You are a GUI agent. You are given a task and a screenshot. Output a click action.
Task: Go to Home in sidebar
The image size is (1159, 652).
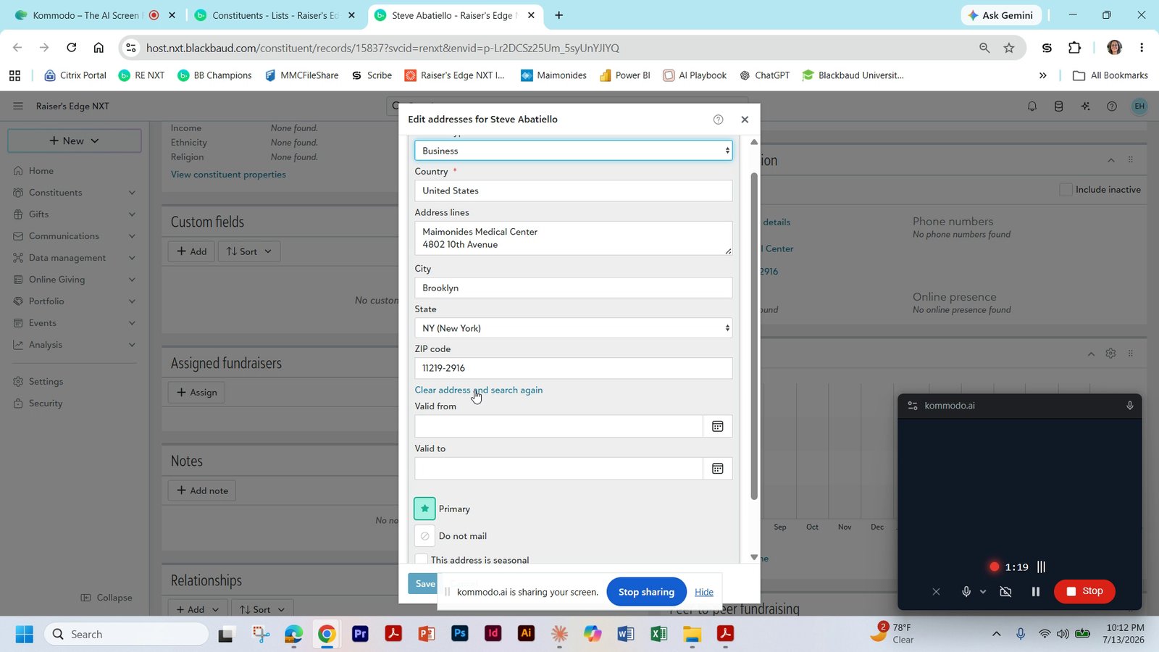pos(41,171)
